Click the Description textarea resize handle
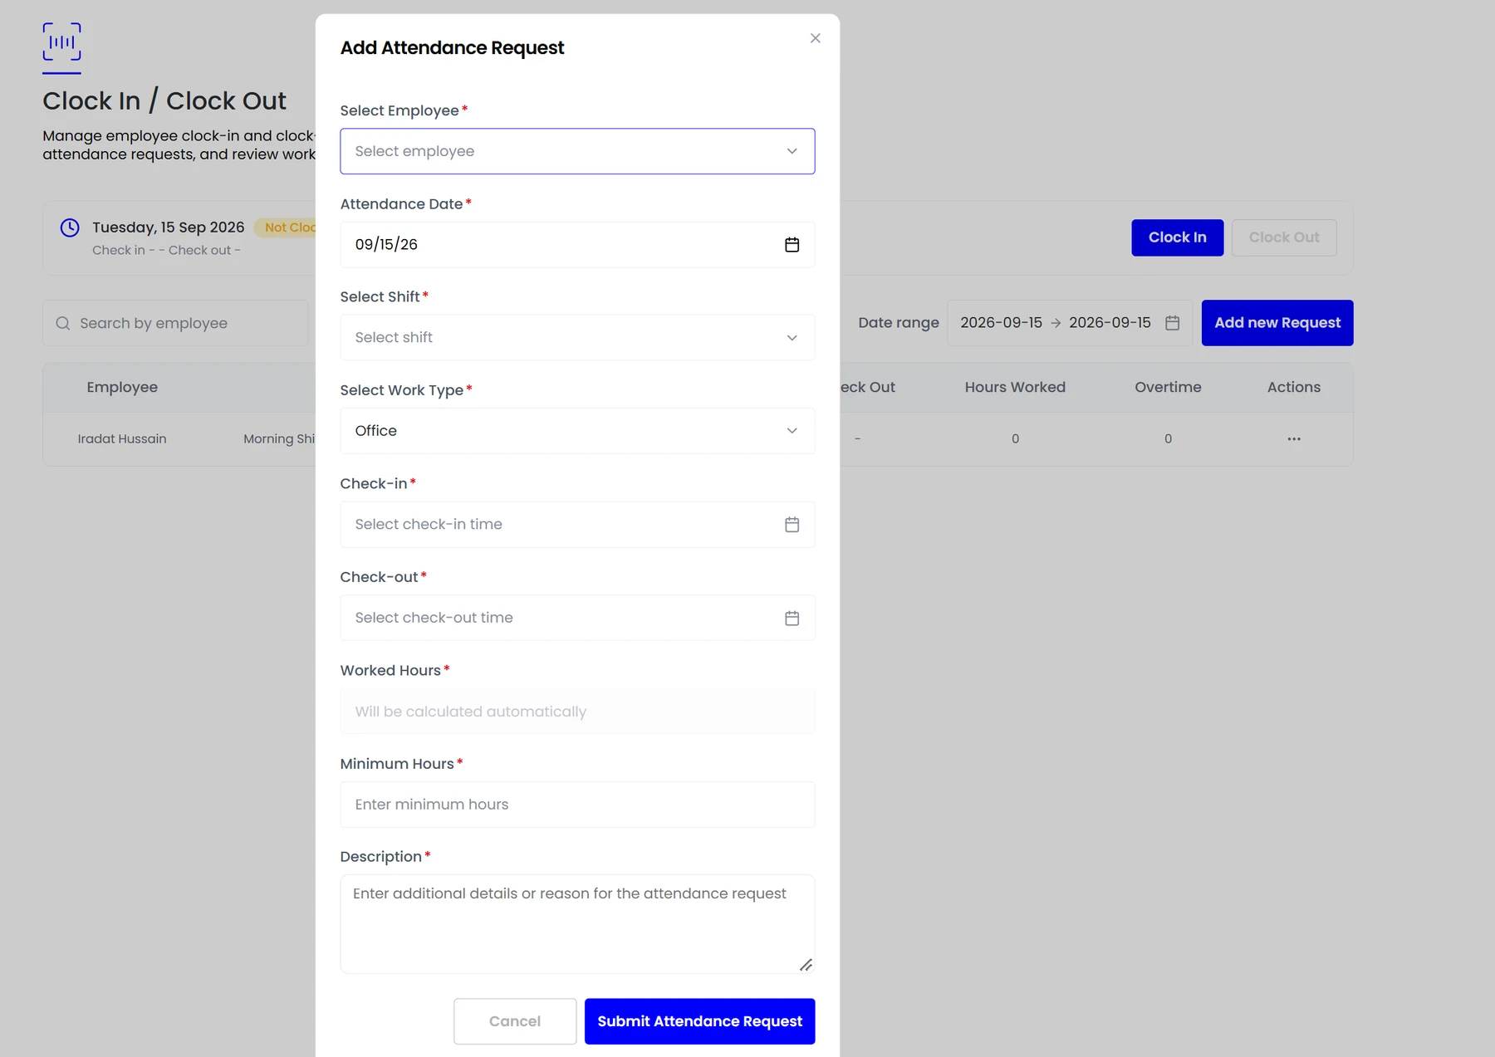The image size is (1495, 1057). pyautogui.click(x=806, y=965)
